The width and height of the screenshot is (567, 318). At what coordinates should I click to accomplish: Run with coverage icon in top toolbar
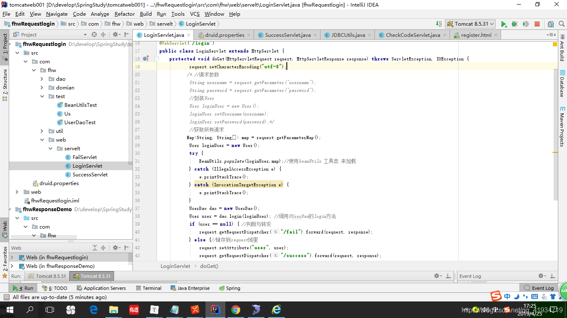(x=525, y=24)
